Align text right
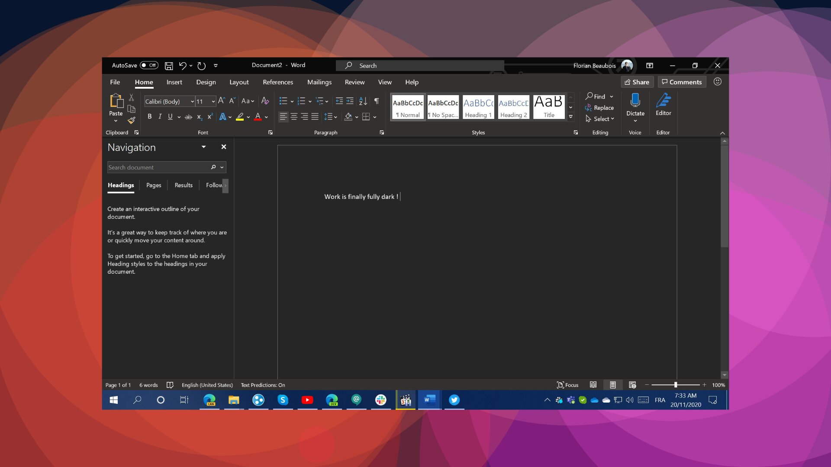Viewport: 831px width, 467px height. [304, 117]
